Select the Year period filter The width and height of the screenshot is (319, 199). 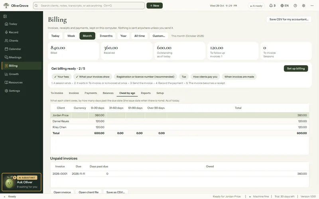123,36
